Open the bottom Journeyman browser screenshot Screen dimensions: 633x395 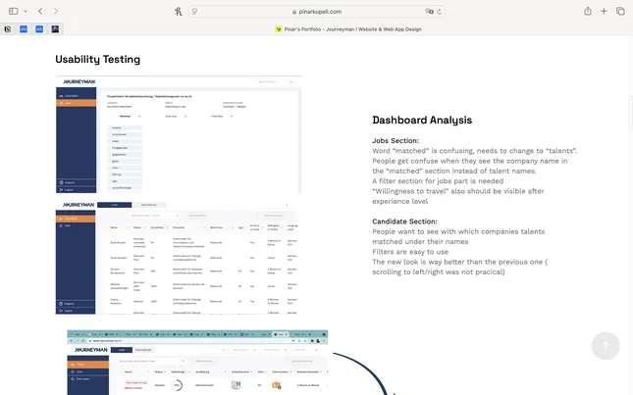click(196, 363)
